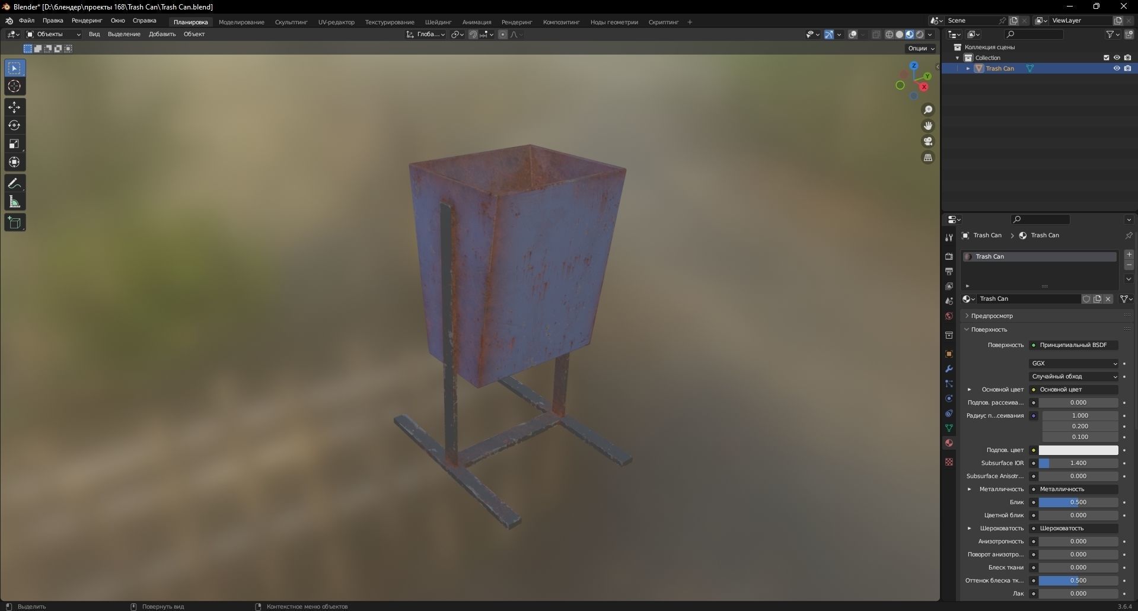
Task: Open the Output properties tab
Action: [x=949, y=271]
